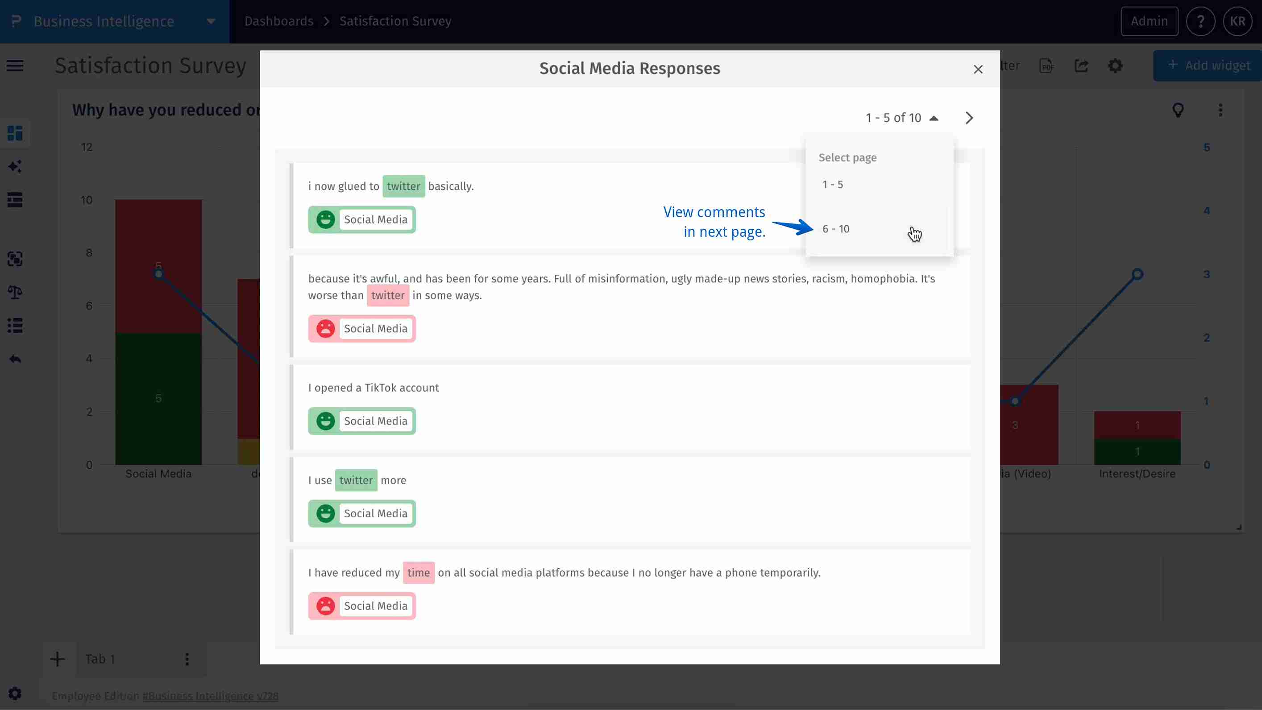Open the share dashboard icon
Image resolution: width=1262 pixels, height=710 pixels.
(1082, 66)
